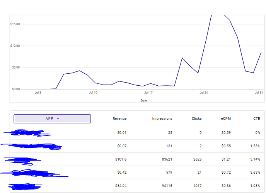This screenshot has width=266, height=193.
Task: Click the 579 impressions value
Action: click(x=169, y=172)
